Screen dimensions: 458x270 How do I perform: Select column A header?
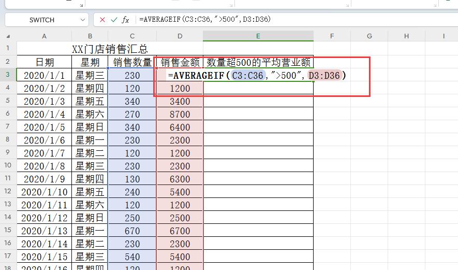pyautogui.click(x=44, y=36)
